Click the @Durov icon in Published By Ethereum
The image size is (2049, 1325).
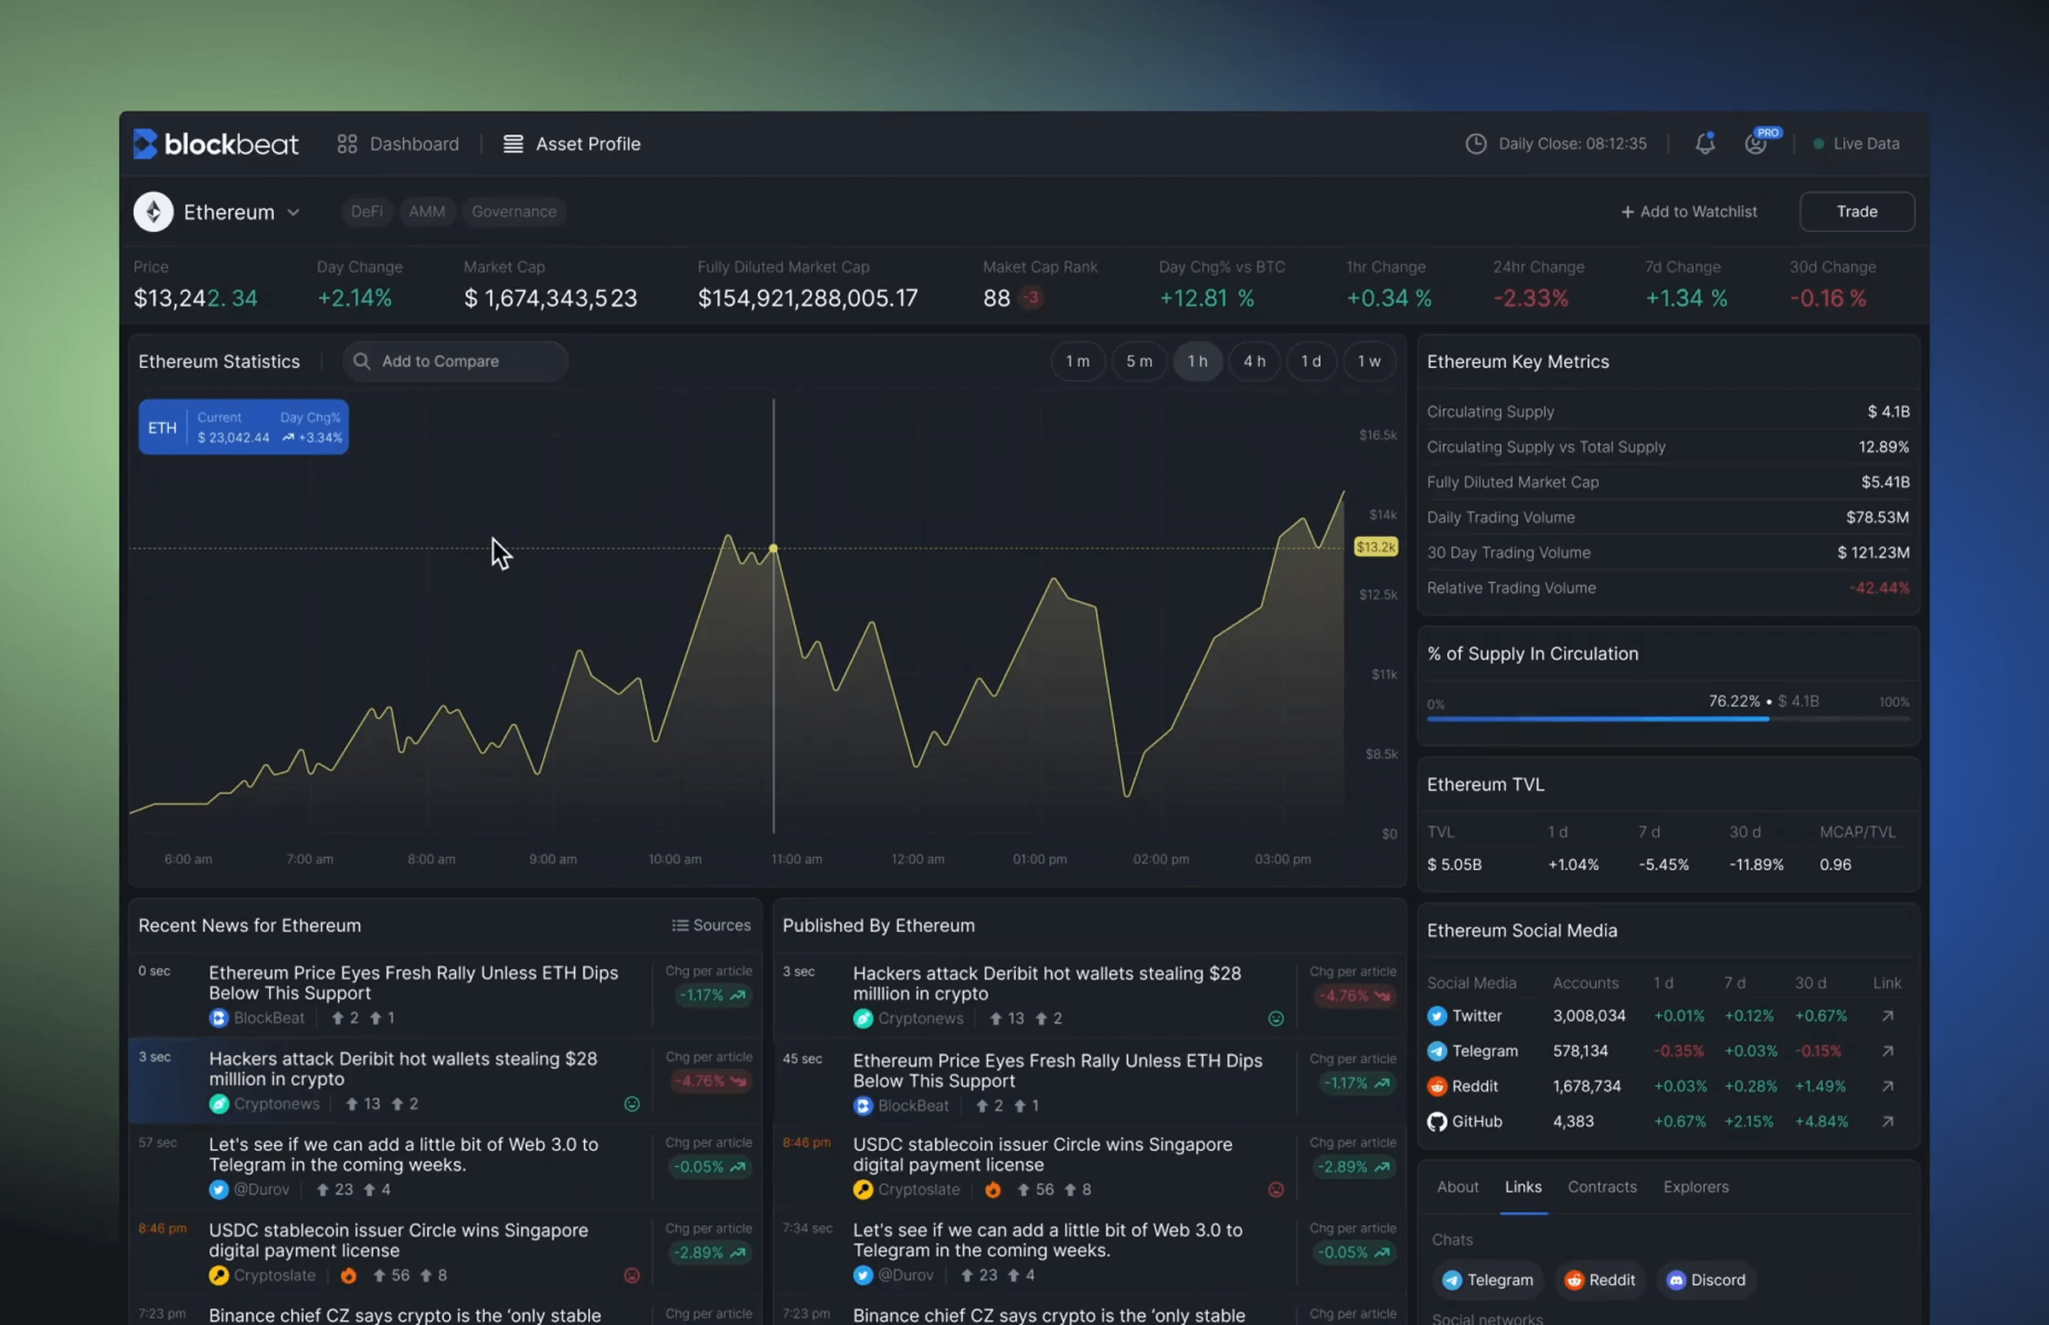[863, 1275]
